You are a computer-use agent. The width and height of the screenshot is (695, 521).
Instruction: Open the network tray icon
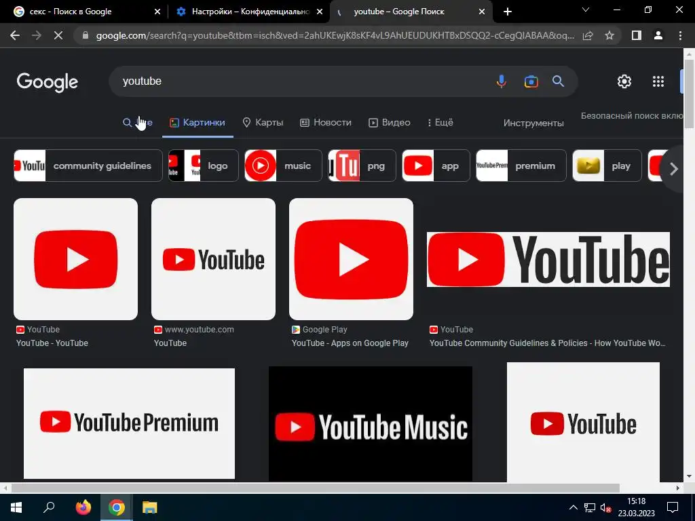(590, 507)
